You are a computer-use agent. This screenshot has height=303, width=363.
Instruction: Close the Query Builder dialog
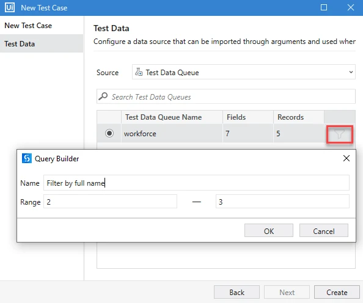point(346,158)
